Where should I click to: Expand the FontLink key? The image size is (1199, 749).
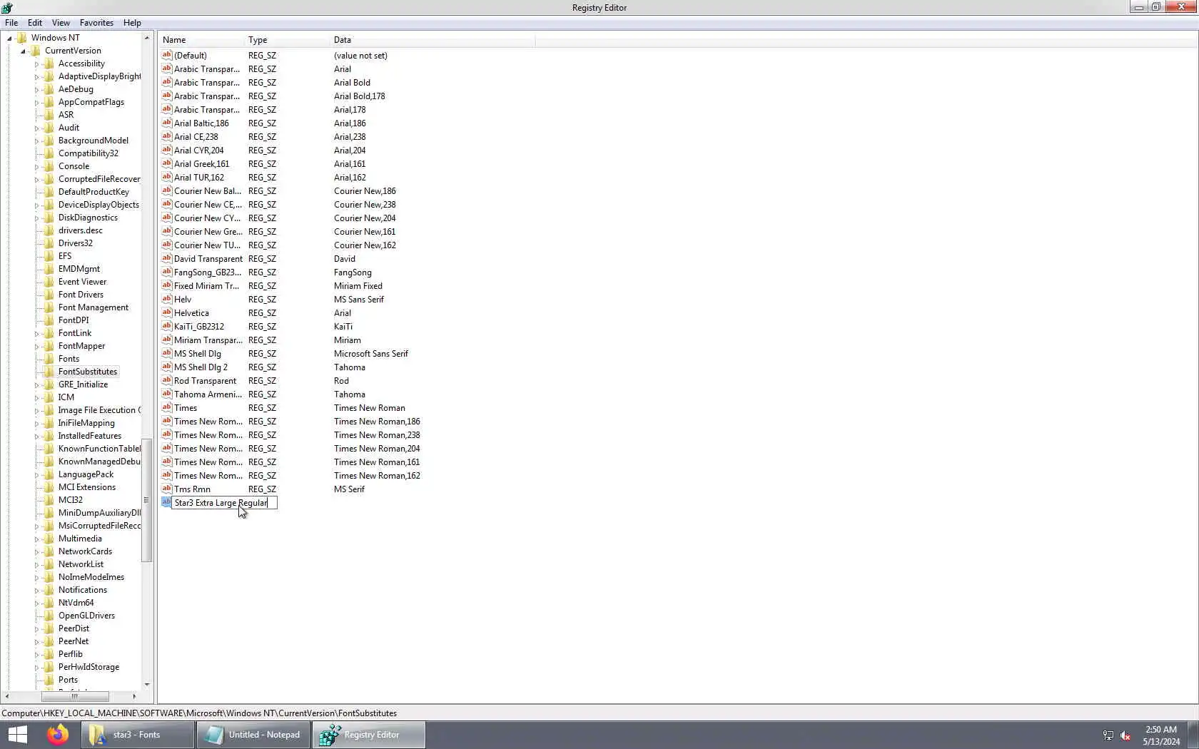pos(36,333)
